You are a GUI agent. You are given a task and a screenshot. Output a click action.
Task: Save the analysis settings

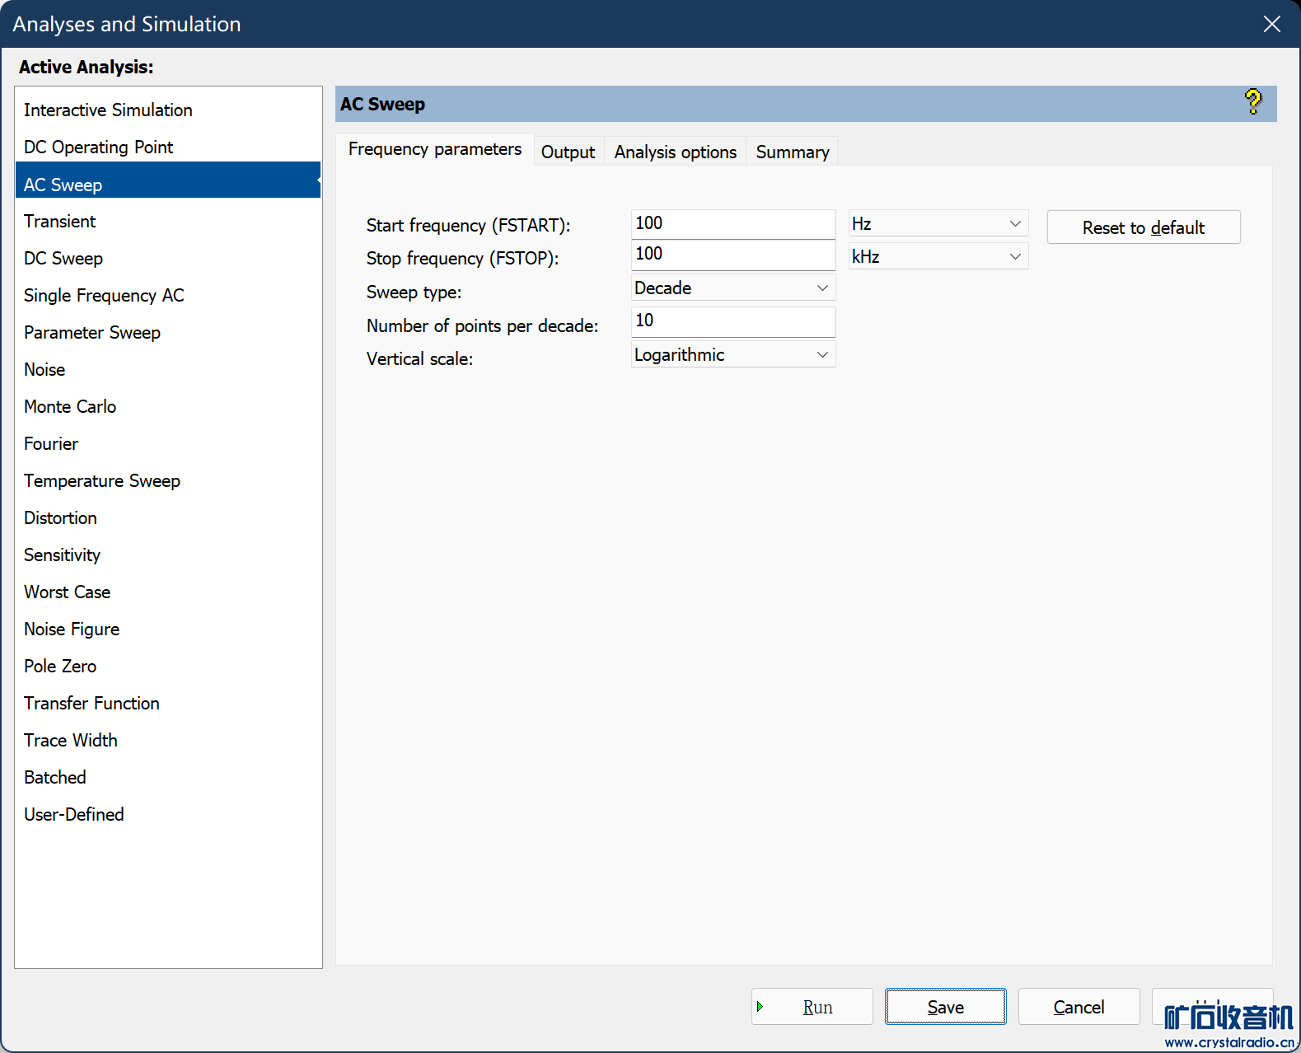(x=945, y=1007)
